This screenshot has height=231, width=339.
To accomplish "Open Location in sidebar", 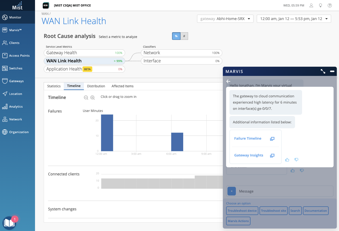I will pyautogui.click(x=17, y=94).
